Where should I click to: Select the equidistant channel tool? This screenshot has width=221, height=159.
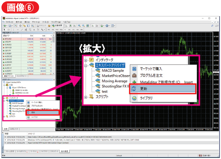(26, 30)
